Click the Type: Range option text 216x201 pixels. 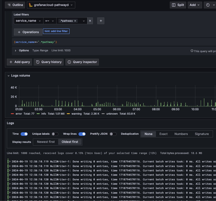click(40, 51)
